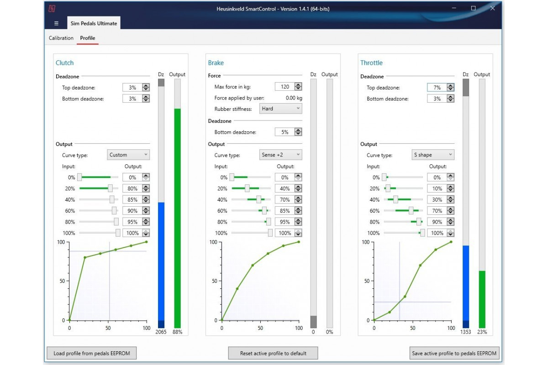Click stepper for Throttle 60% output value
Screen dimensions: 548x365
(x=450, y=211)
